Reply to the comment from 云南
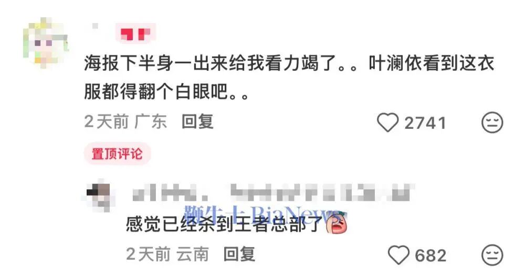Image resolution: width=525 pixels, height=270 pixels. point(239,254)
